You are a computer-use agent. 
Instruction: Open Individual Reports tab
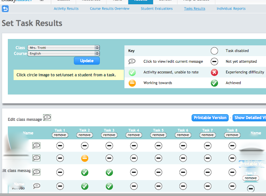click(x=231, y=9)
